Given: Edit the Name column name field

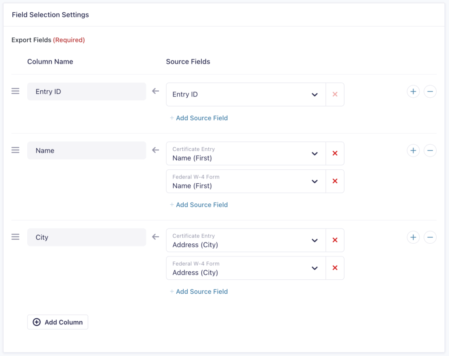Looking at the screenshot, I should coord(86,150).
